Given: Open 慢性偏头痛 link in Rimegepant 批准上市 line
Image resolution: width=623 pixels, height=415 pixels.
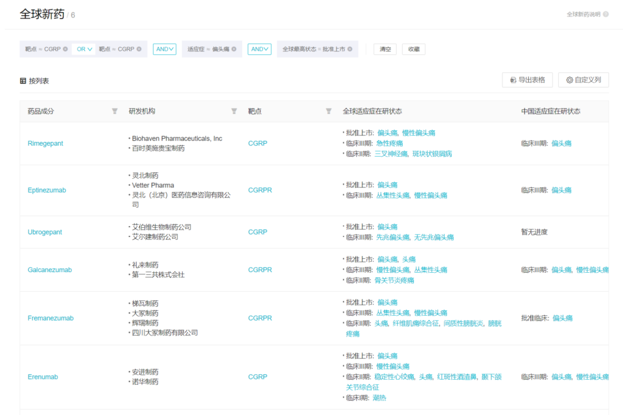Looking at the screenshot, I should [x=418, y=133].
